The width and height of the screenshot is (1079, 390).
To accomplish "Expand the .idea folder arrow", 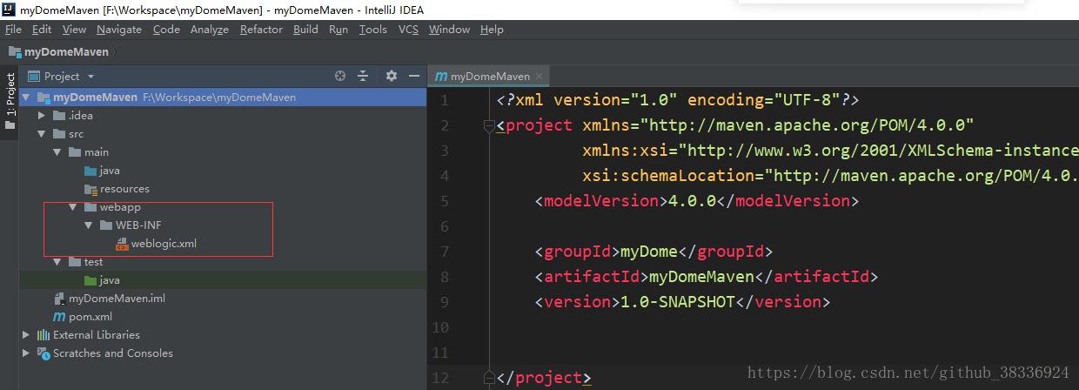I will click(x=43, y=116).
